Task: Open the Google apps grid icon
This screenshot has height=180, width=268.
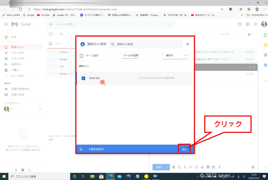Action: pos(255,24)
